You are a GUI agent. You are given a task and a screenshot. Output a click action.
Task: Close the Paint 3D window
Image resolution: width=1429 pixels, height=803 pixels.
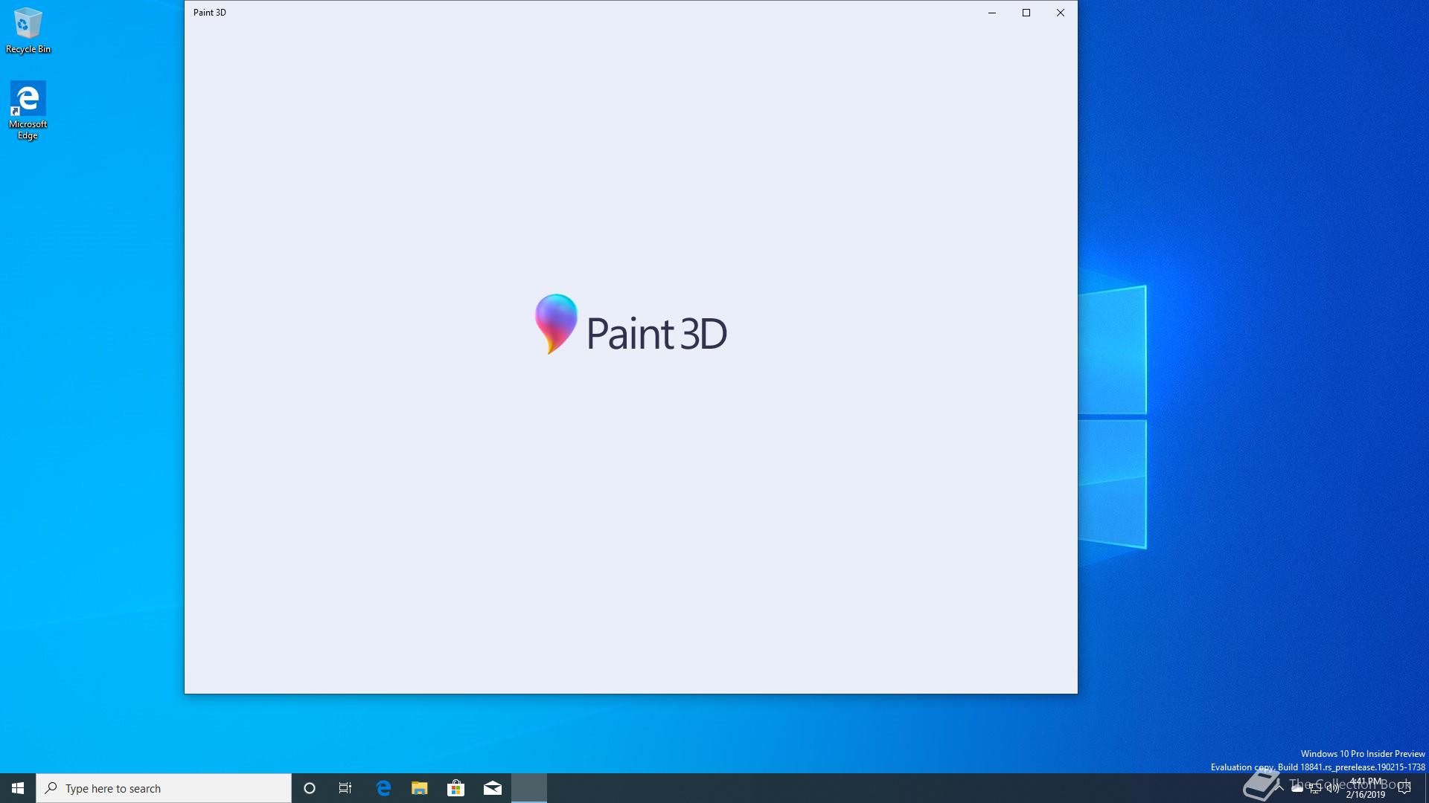1061,13
